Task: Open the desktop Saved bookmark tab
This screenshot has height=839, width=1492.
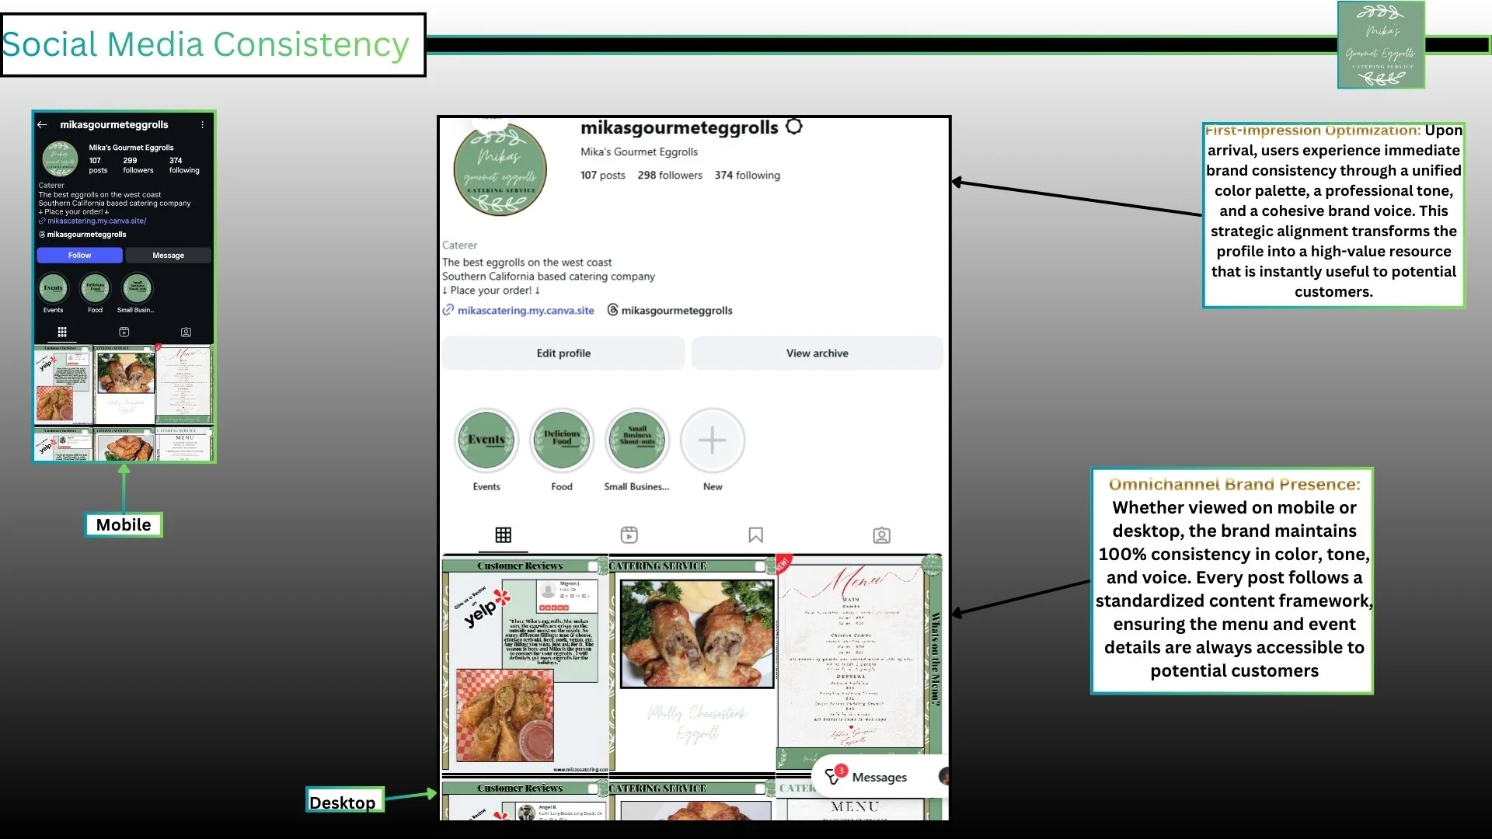Action: pos(755,535)
